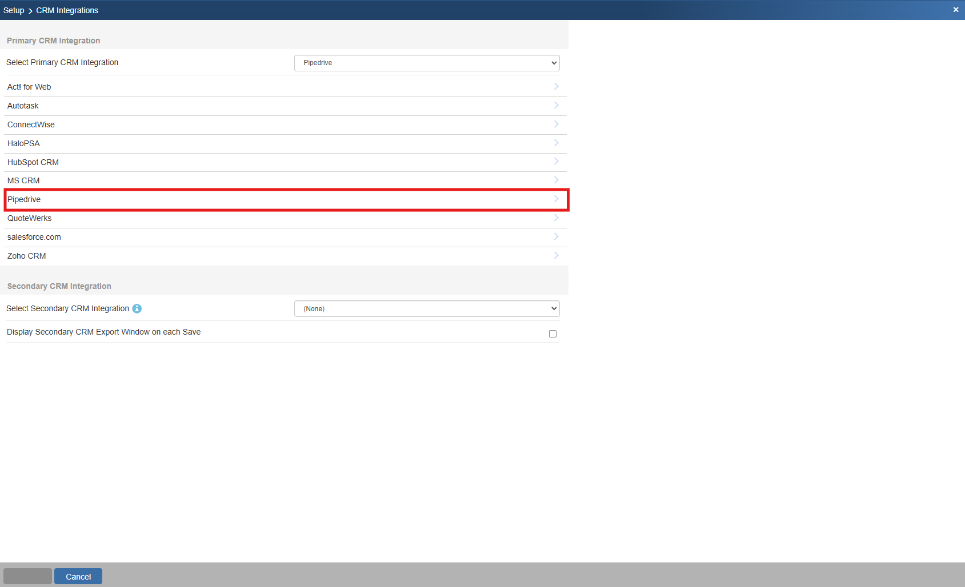Click the Setup breadcrumb link
This screenshot has height=587, width=965.
point(14,10)
